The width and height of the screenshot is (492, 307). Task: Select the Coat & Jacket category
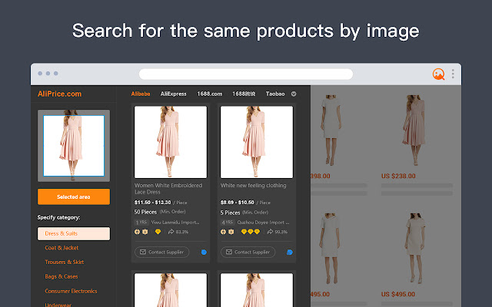(61, 248)
